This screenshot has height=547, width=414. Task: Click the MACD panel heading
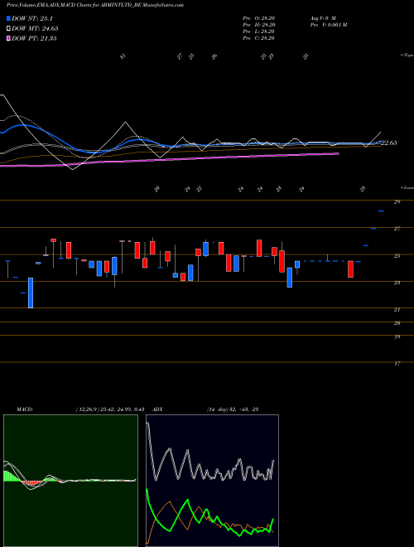click(x=25, y=409)
